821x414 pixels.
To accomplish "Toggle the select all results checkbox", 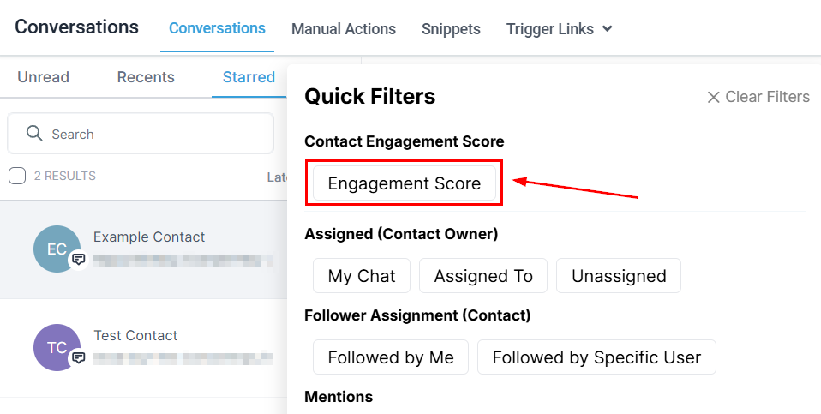I will (x=17, y=176).
